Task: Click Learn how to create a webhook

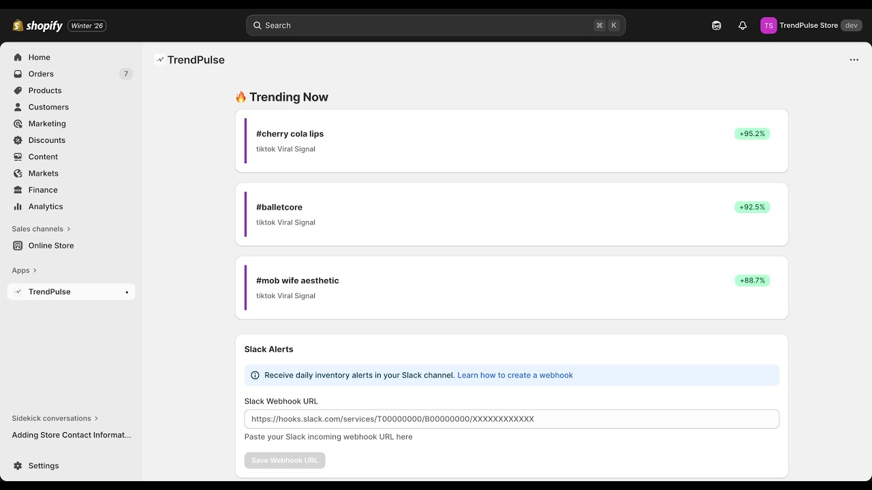Action: (515, 375)
